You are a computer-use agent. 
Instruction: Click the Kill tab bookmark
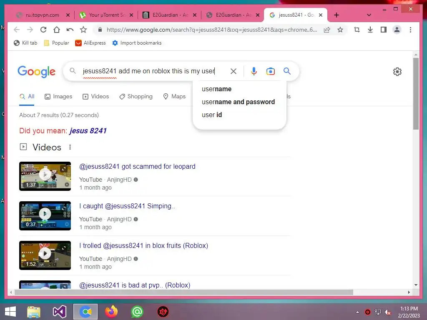click(x=25, y=43)
